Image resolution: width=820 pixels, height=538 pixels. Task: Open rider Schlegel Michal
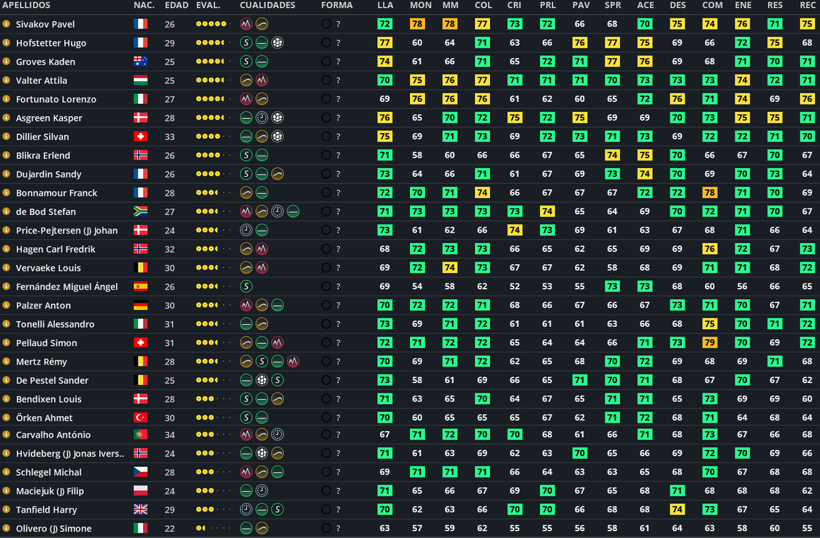click(x=49, y=472)
